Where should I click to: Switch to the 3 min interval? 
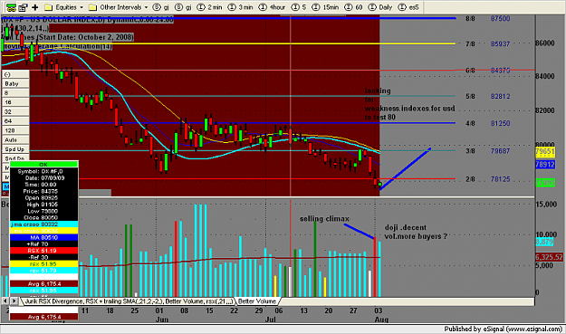click(x=240, y=7)
